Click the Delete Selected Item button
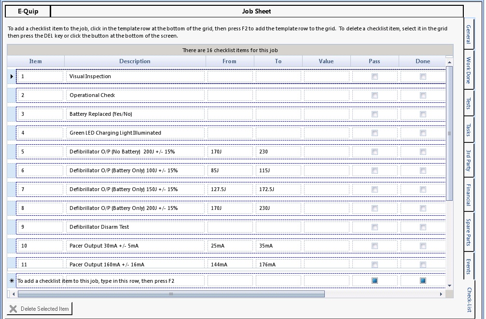 click(40, 309)
